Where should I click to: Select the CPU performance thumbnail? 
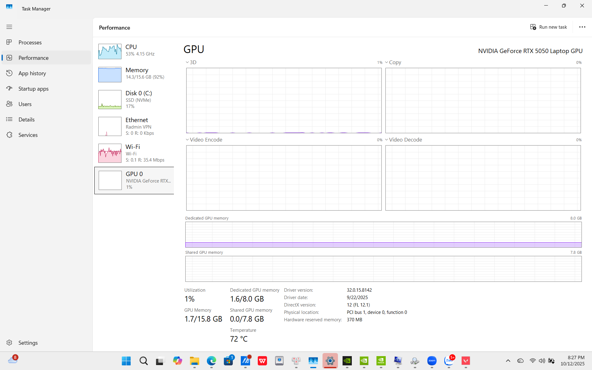tap(110, 51)
